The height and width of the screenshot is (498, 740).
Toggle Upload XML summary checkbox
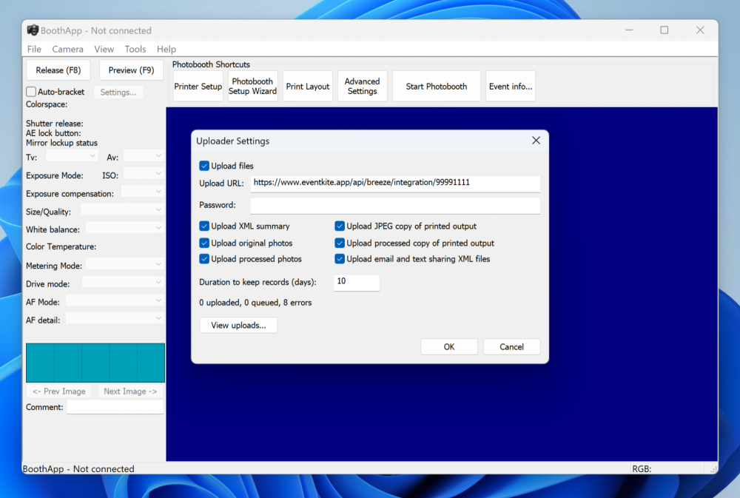point(205,226)
